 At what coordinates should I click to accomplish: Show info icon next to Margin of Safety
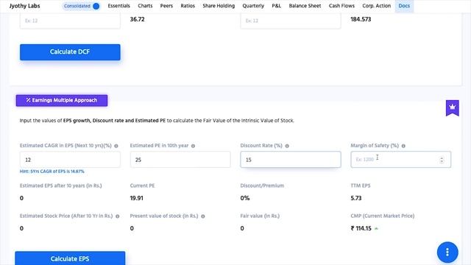(x=403, y=146)
